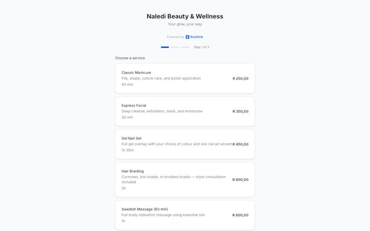370x231 pixels.
Task: Click the Booklink logo icon
Action: 188,37
